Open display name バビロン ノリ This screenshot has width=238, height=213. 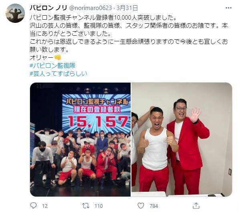tap(48, 8)
